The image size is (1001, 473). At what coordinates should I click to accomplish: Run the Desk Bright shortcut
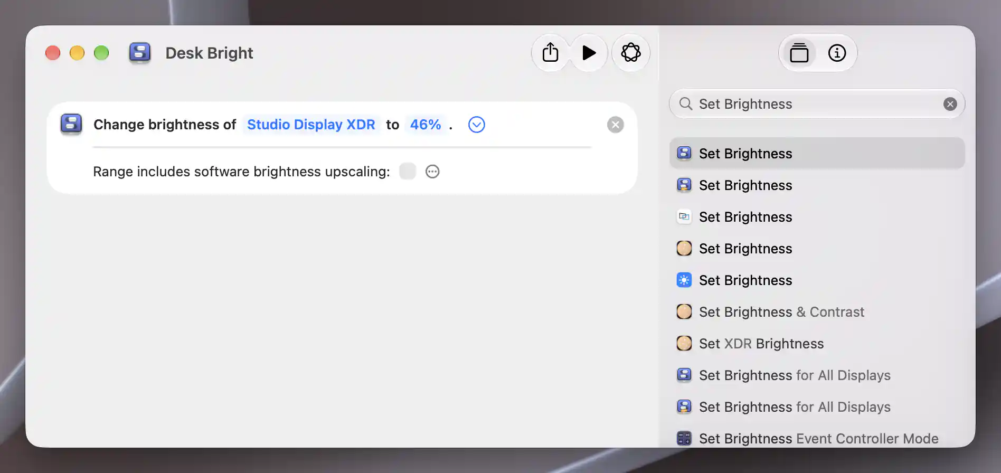[x=589, y=53]
